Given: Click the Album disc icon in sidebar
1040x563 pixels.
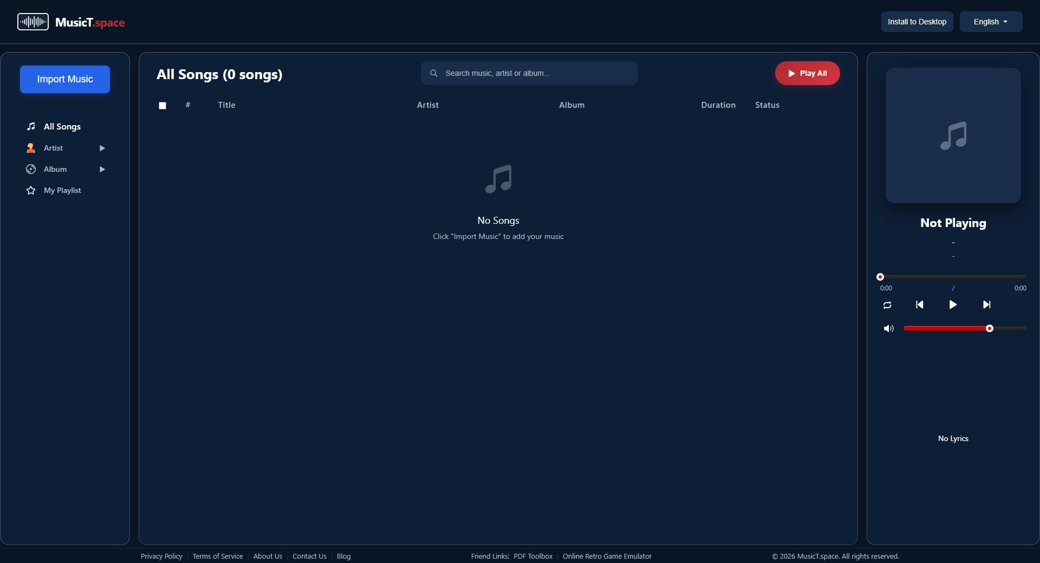Looking at the screenshot, I should coord(31,169).
